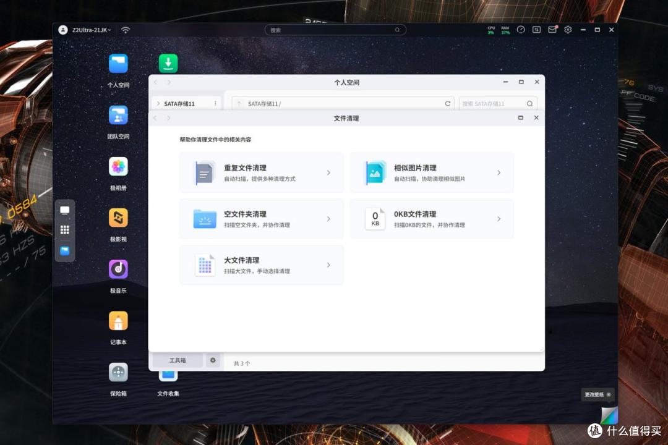Open system settings gear in top bar
Image resolution: width=668 pixels, height=445 pixels.
pos(568,30)
